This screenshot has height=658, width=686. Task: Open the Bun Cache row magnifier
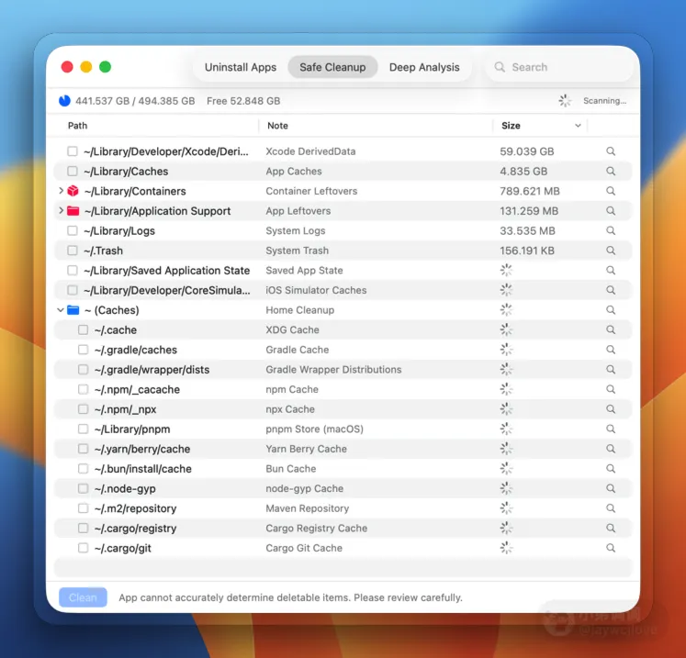611,469
